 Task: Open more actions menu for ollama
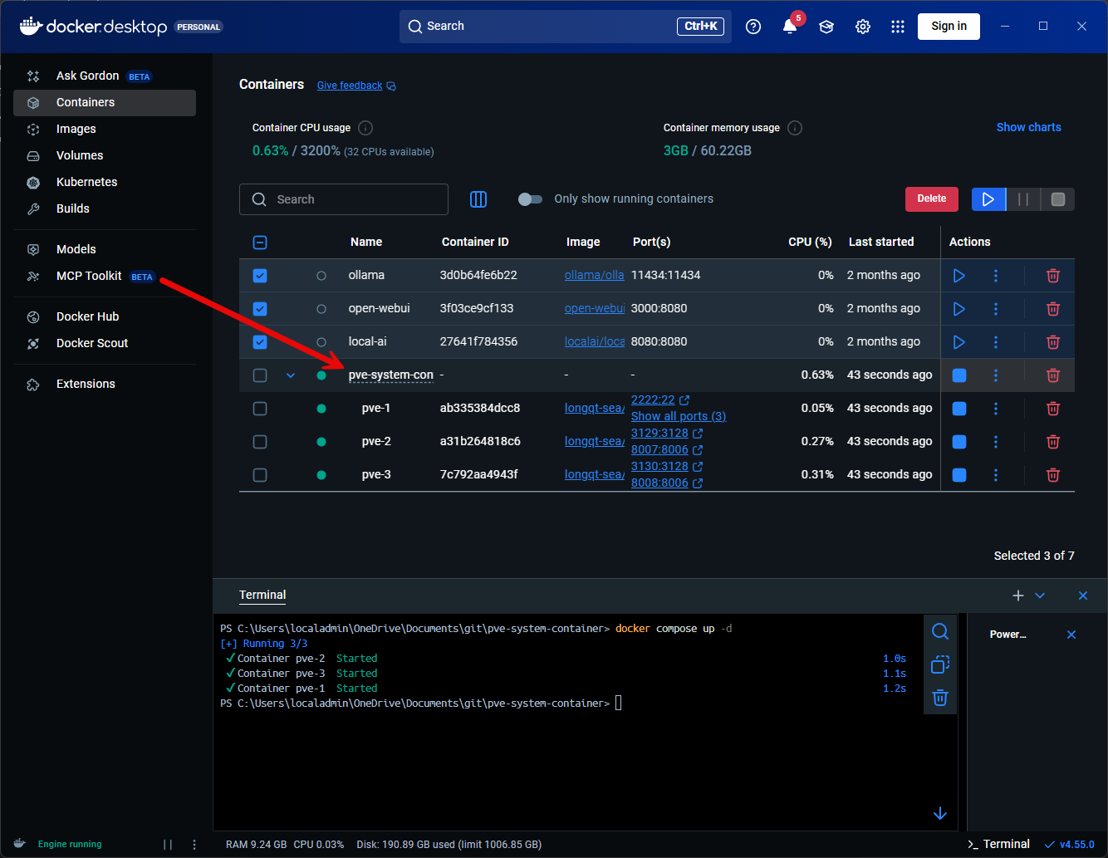996,276
